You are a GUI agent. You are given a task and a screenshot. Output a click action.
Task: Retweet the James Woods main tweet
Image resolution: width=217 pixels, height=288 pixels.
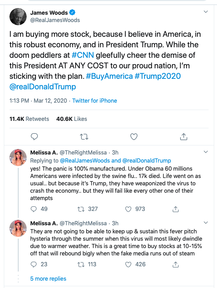[x=84, y=137]
